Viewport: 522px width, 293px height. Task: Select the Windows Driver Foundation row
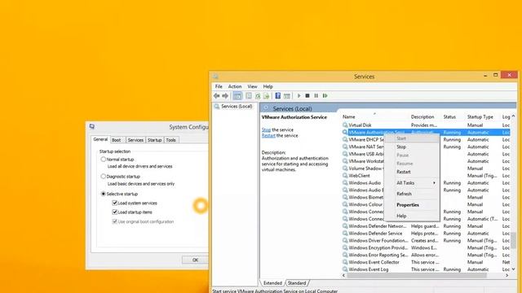pyautogui.click(x=426, y=241)
